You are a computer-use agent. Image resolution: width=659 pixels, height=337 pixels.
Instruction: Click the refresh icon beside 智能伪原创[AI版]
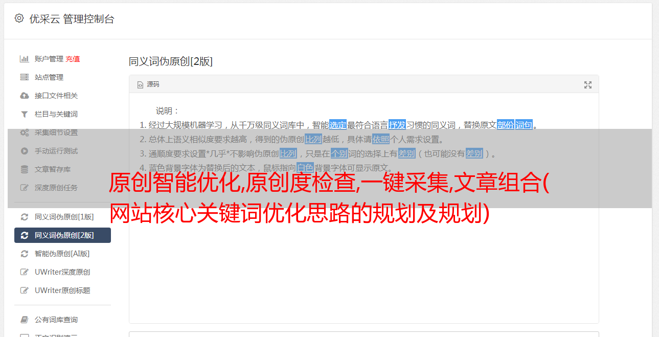tap(24, 254)
